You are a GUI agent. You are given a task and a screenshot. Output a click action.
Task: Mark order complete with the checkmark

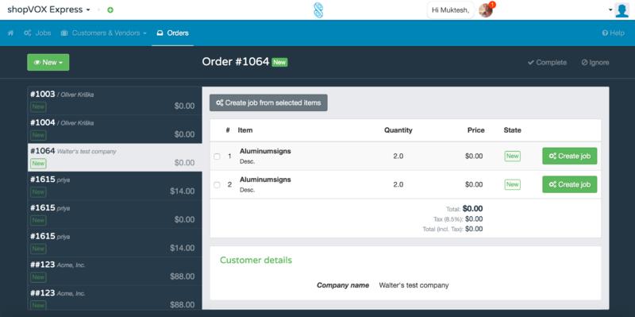point(547,63)
